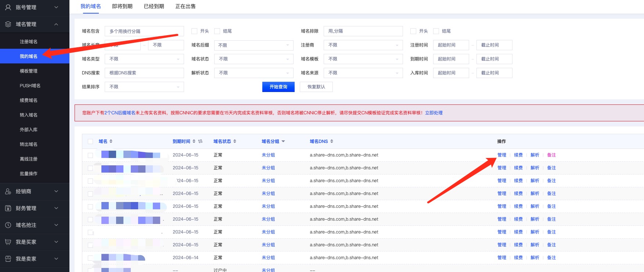Screen dimensions: 644x272
Task: Click the 立即处理 link in red notice
Action: pos(433,113)
